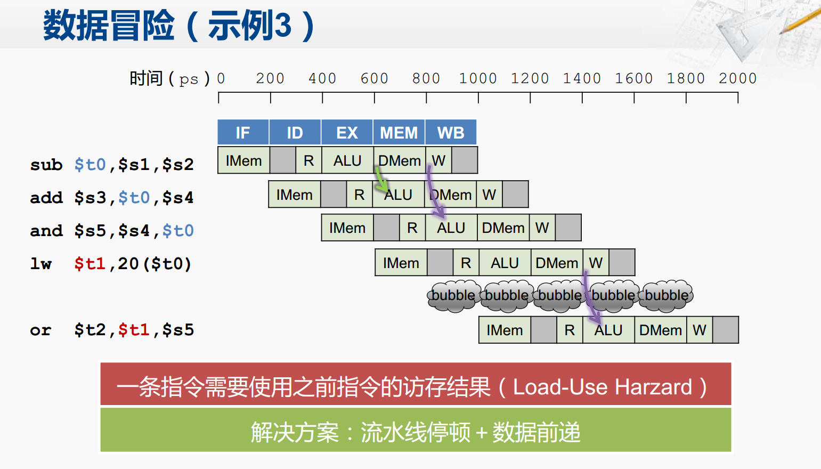This screenshot has width=821, height=469.
Task: Click the blue WB stage header
Action: pos(451,132)
